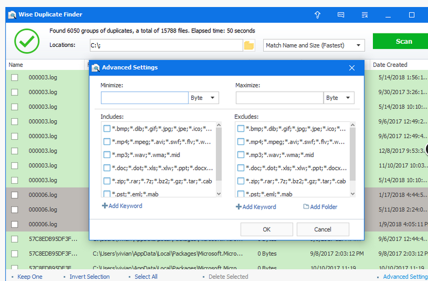Open the Maximize Byte unit dropdown
Screen dimensions: 428x281
(339, 98)
